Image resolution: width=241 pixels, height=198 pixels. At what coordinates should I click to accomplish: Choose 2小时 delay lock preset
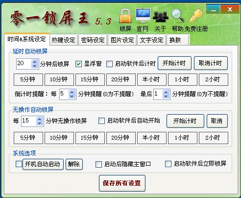pos(214,79)
